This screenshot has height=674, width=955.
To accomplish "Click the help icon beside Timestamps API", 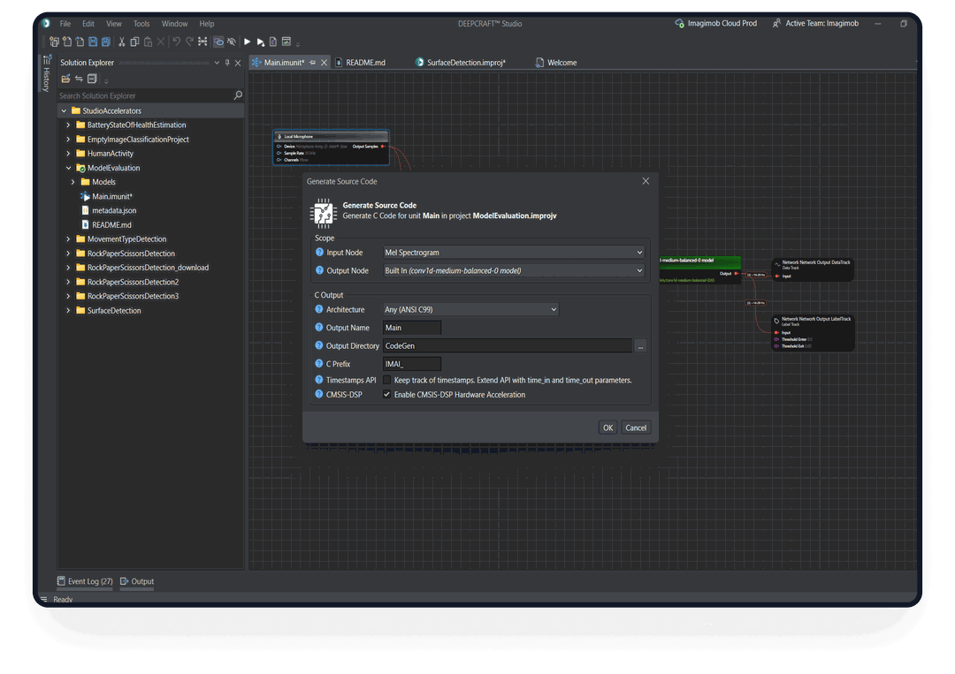I will [319, 380].
